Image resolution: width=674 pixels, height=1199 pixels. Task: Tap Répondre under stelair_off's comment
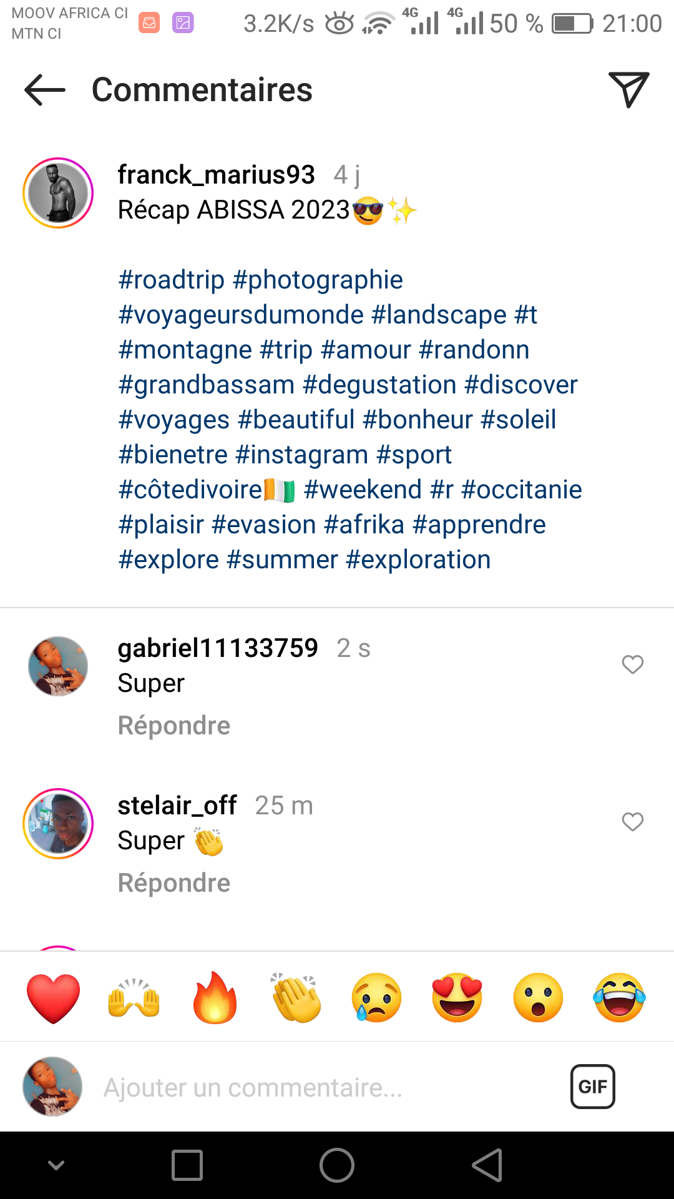174,883
